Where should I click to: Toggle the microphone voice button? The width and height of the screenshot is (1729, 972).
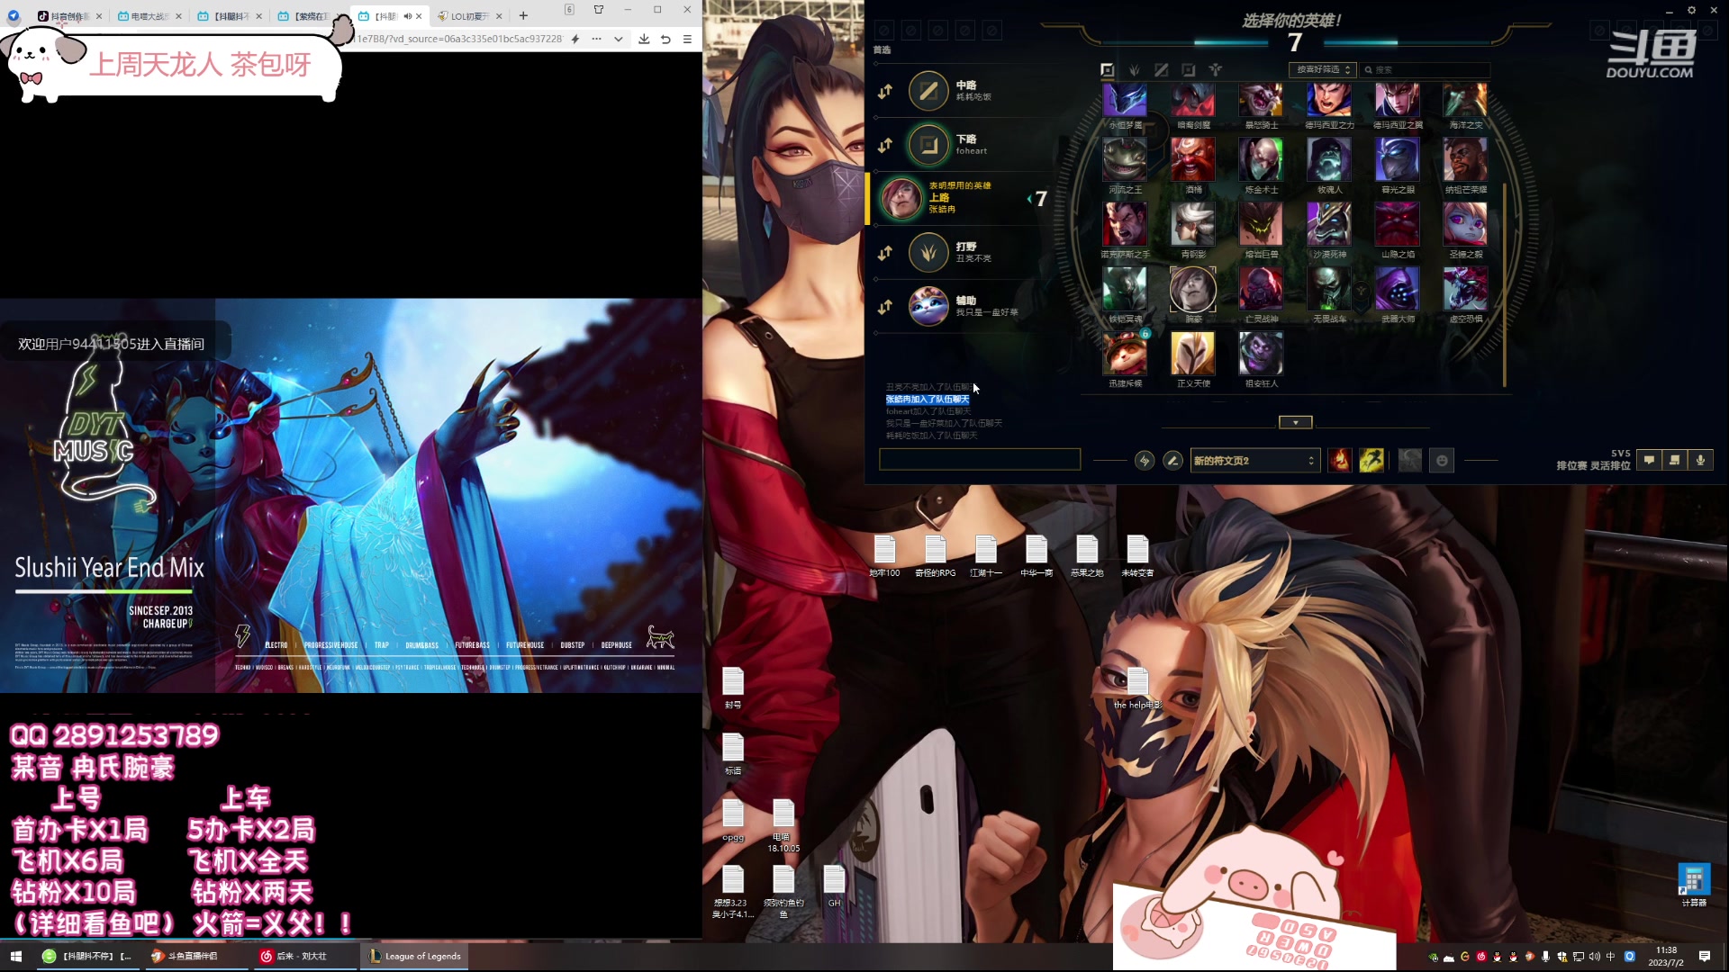(x=1701, y=460)
